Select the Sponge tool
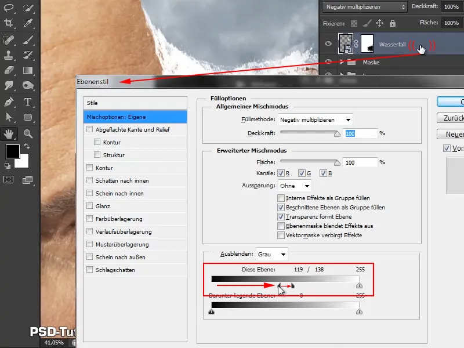The height and width of the screenshot is (348, 464). [28, 85]
